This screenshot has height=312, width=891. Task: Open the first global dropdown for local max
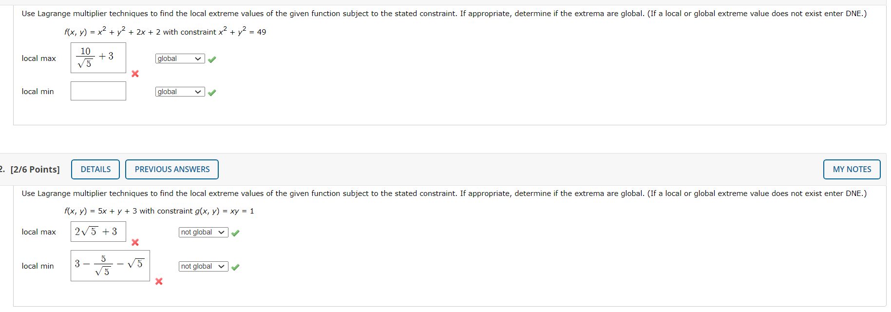(x=180, y=58)
